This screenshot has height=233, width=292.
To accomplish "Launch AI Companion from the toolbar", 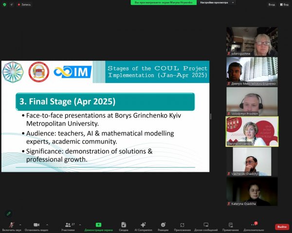I will coord(143,225).
